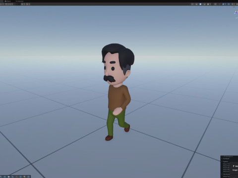Click the highlighted tools icon in scene toolbar
The image size is (238, 178).
223,4
